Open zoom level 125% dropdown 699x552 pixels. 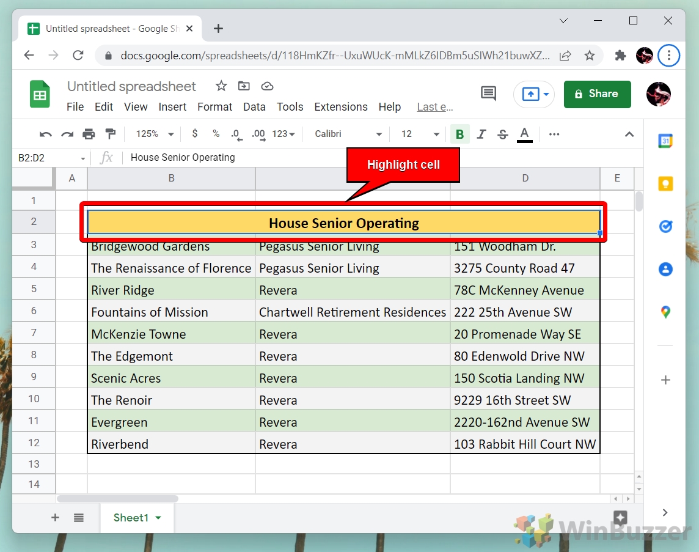[155, 134]
